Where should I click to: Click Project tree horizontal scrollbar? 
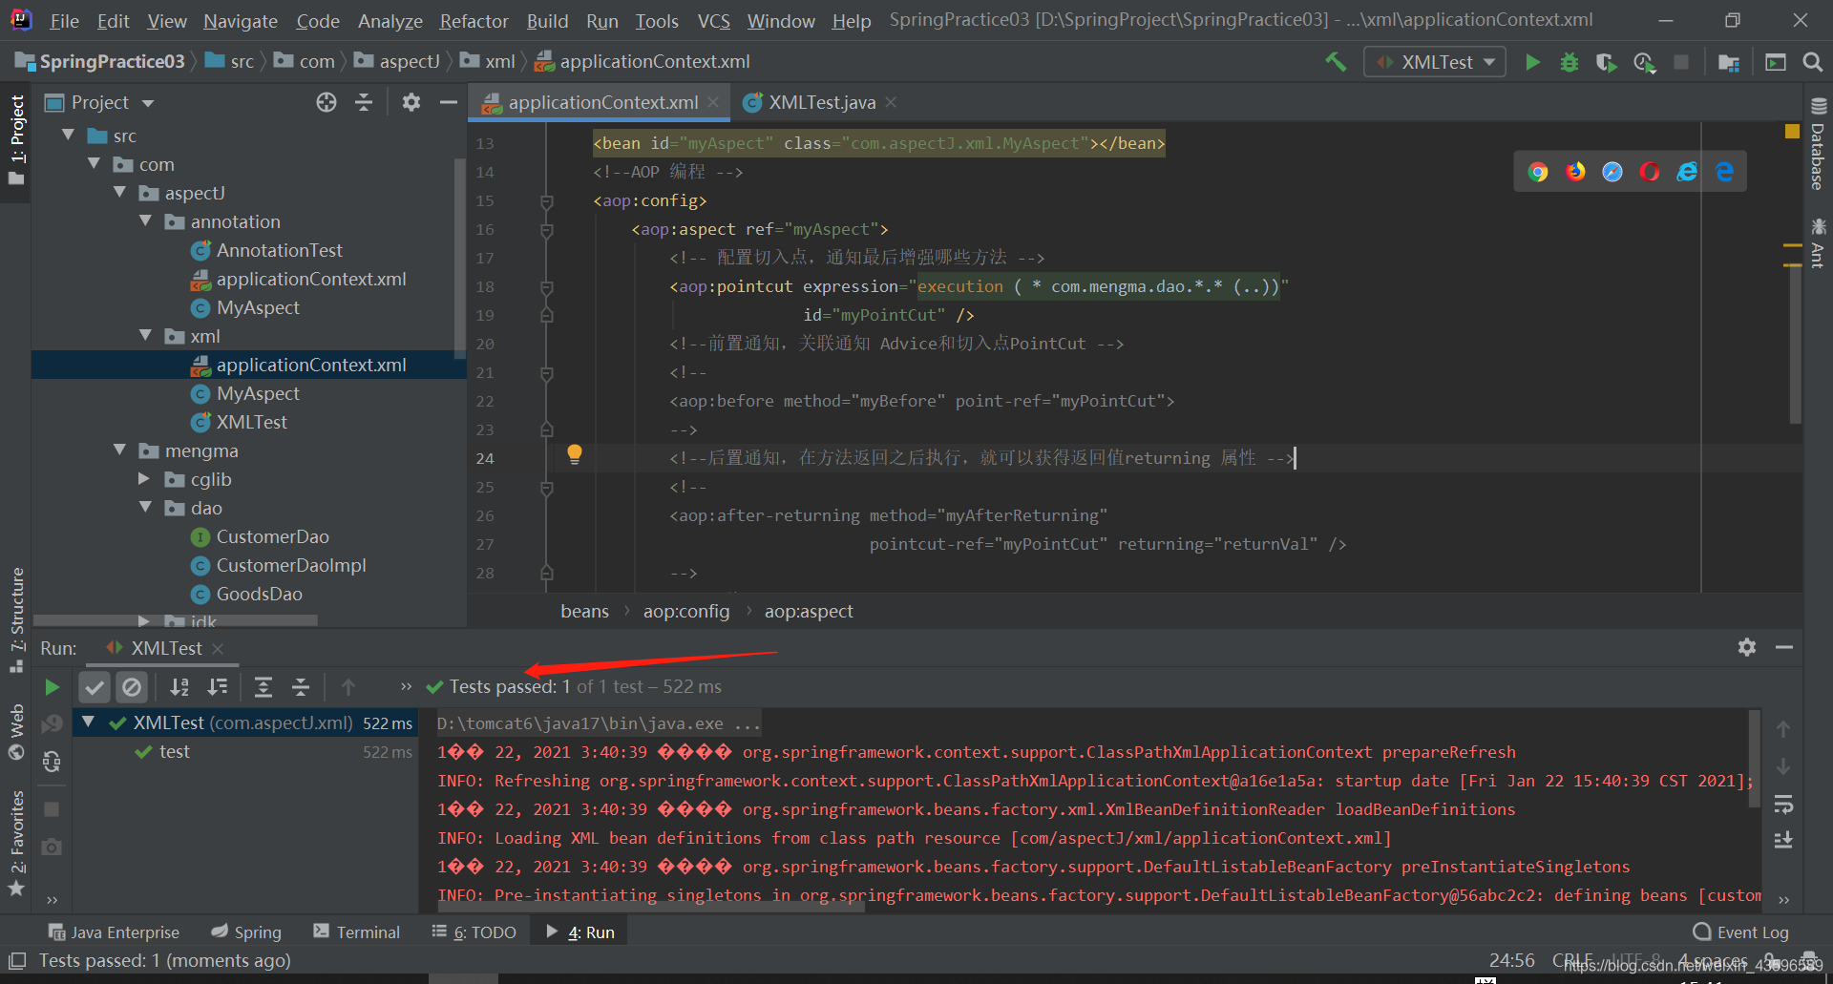[x=175, y=620]
